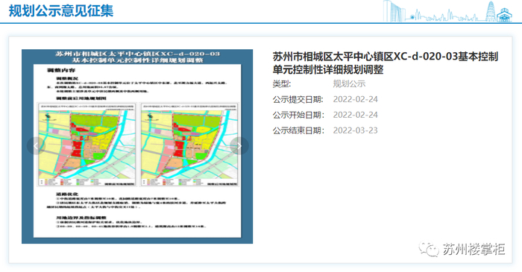Select the 公示开始日期 label
The image size is (522, 272).
(298, 115)
